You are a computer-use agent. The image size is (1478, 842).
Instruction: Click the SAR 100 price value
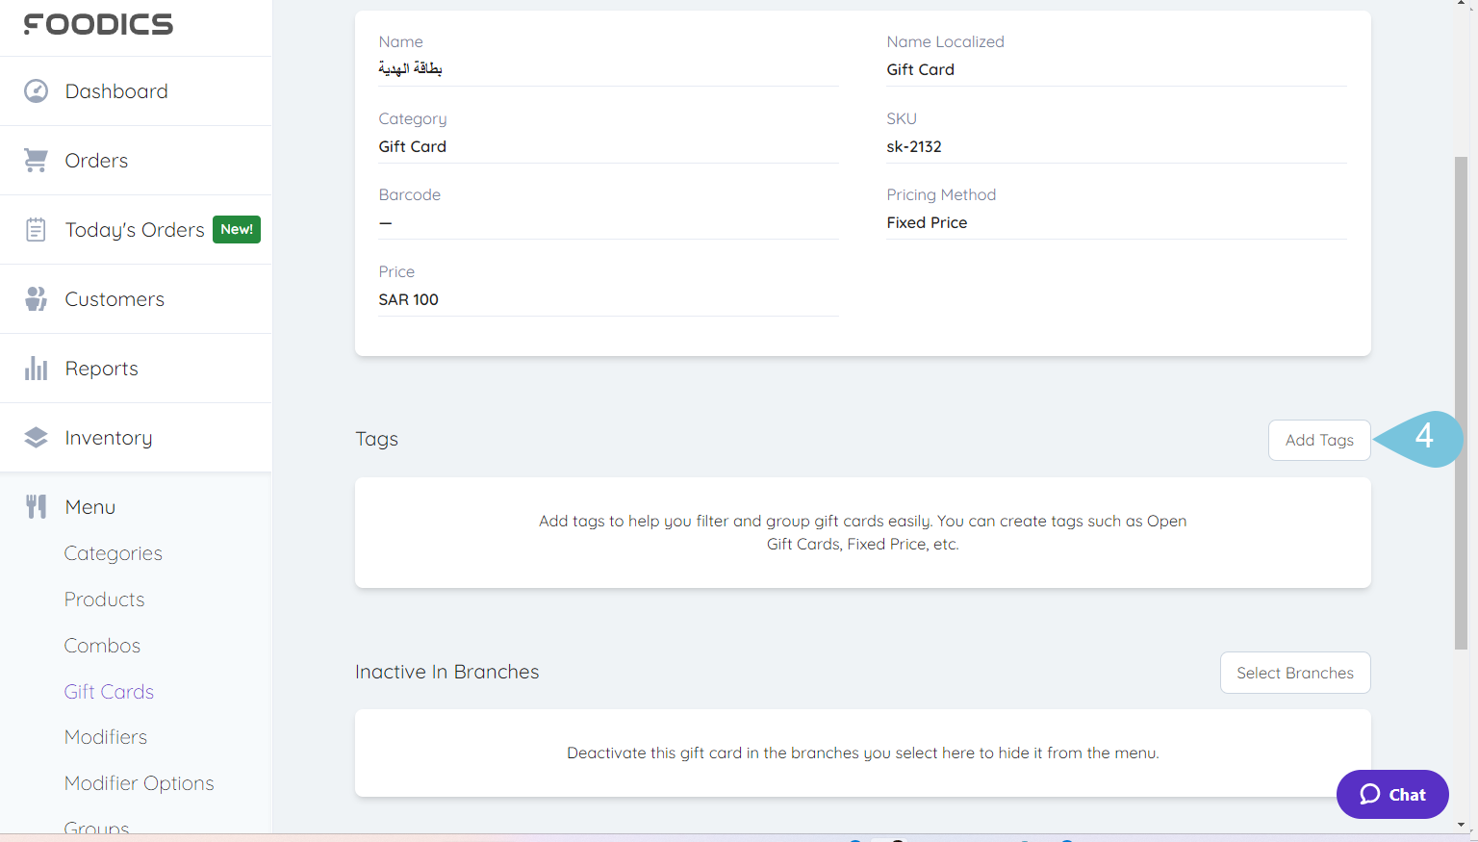[408, 299]
